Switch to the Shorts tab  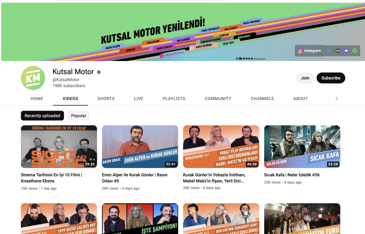(x=106, y=98)
